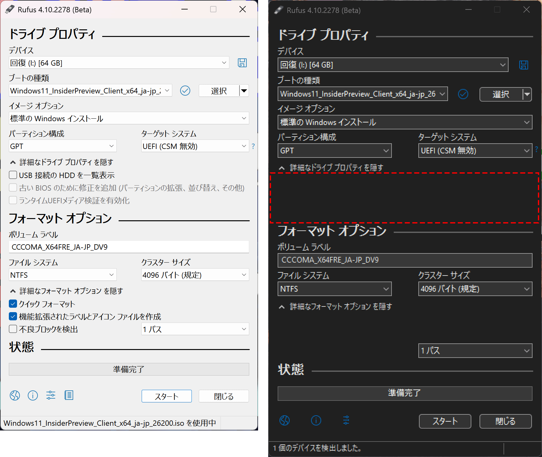Click the target system help question mark in the light window
This screenshot has width=542, height=457.
pyautogui.click(x=253, y=146)
